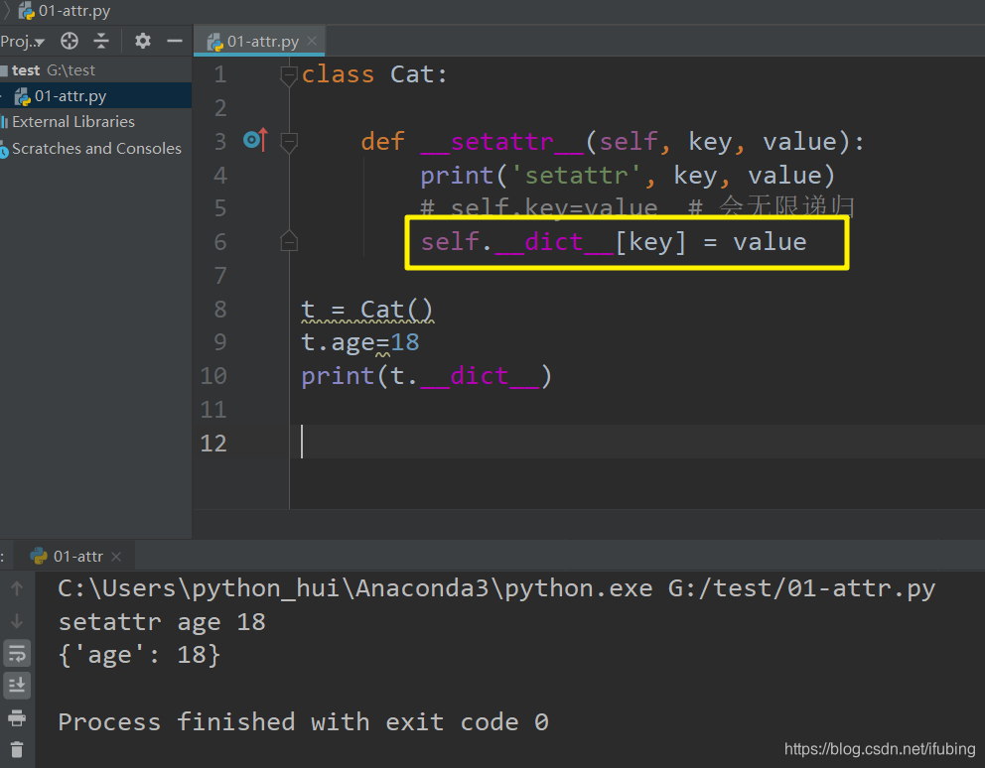Select 01-attr.py in the project tree
Viewport: 985px width, 768px height.
95,96
